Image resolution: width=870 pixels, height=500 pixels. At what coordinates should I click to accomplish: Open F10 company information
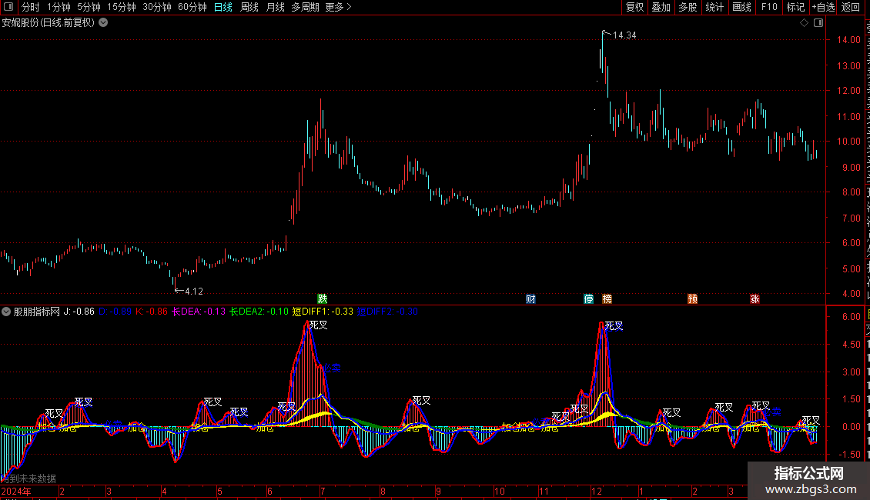pyautogui.click(x=769, y=7)
